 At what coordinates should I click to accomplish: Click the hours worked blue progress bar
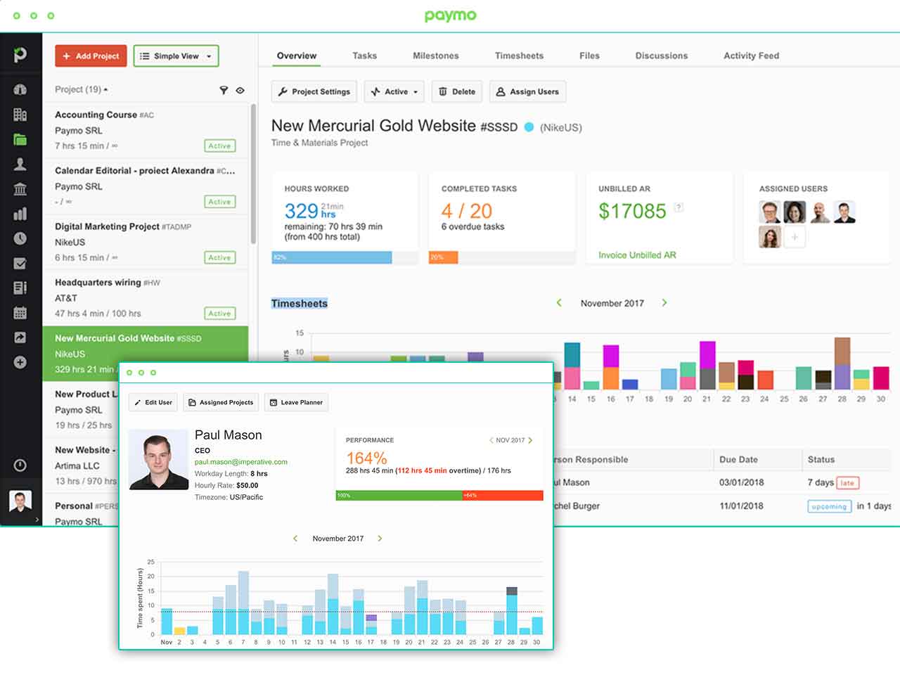coord(332,257)
